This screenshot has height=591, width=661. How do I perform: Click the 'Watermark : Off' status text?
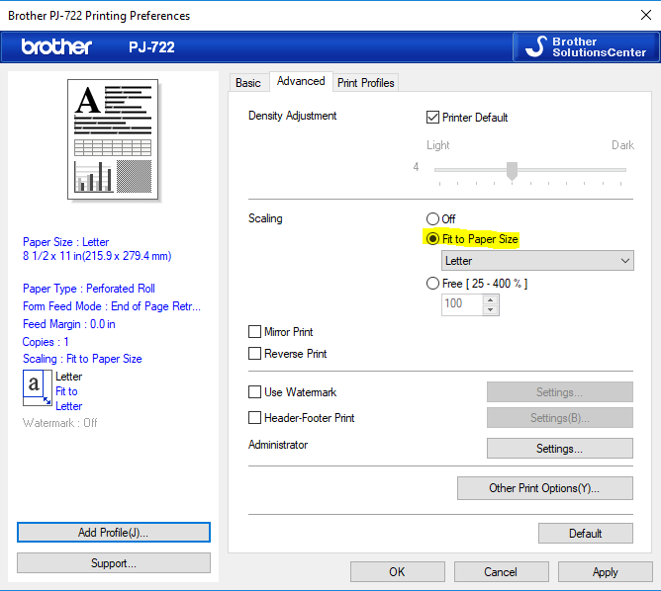59,423
